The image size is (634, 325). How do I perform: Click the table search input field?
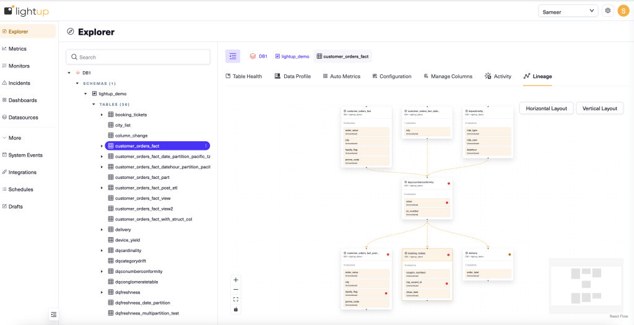[138, 57]
